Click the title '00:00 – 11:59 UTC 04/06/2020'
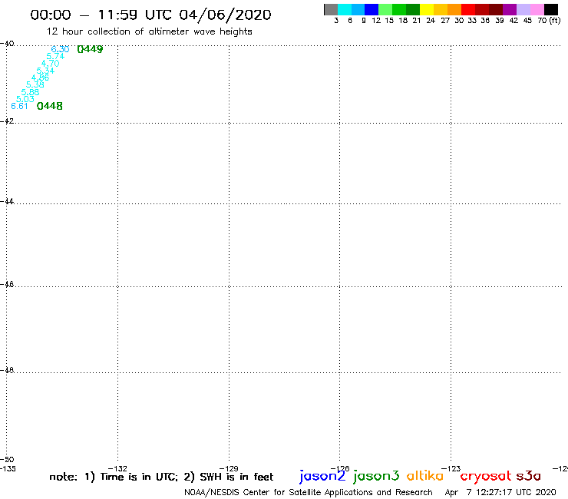568x499 pixels. coord(150,15)
